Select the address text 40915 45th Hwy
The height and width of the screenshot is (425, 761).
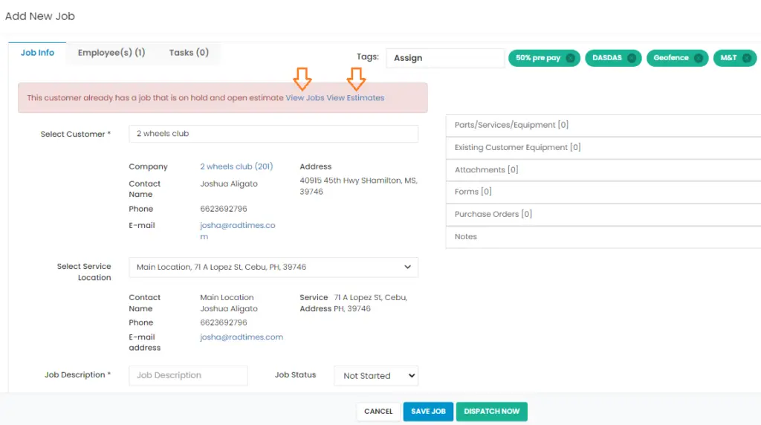330,181
